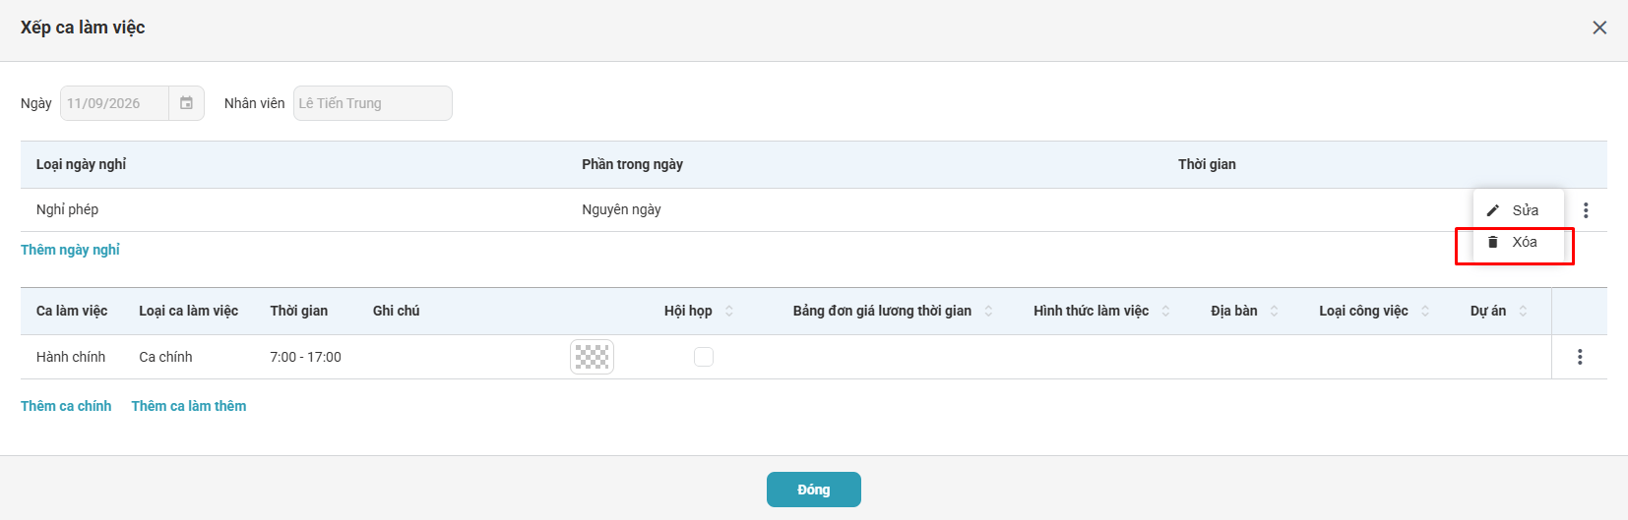Choose Sửa from the context menu
1628x520 pixels.
point(1519,210)
